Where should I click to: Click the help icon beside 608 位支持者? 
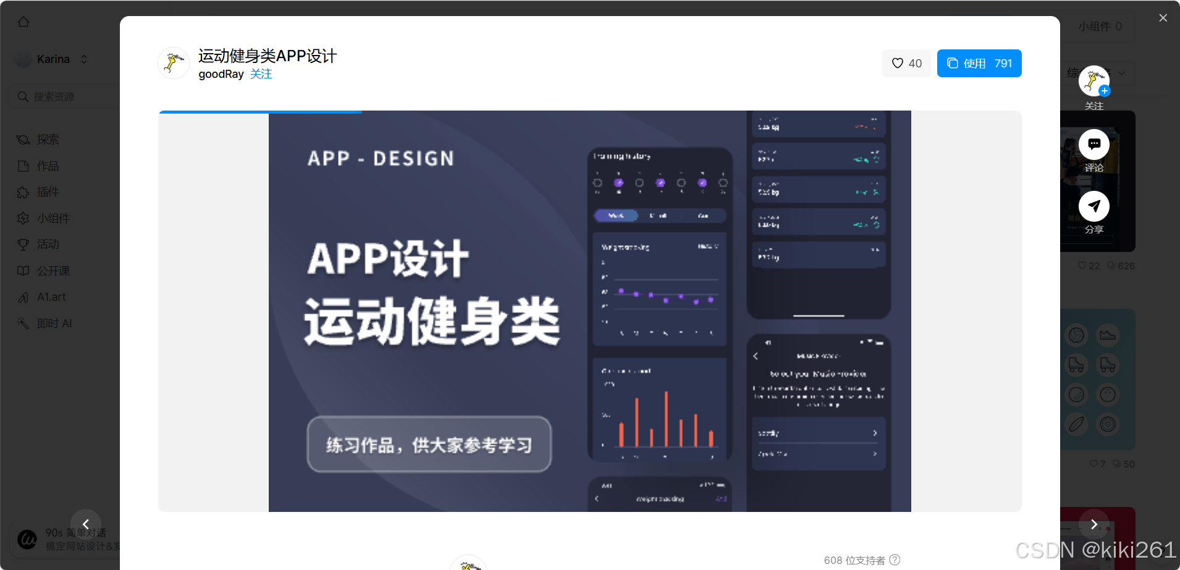tap(895, 560)
